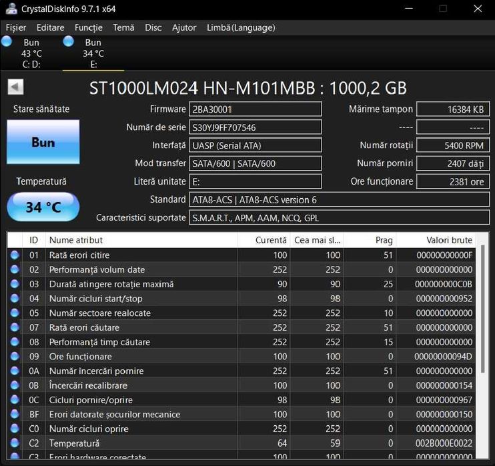Select the 'Erori datorate șocurilor mecanice' attribute name
The width and height of the screenshot is (495, 466).
[115, 414]
